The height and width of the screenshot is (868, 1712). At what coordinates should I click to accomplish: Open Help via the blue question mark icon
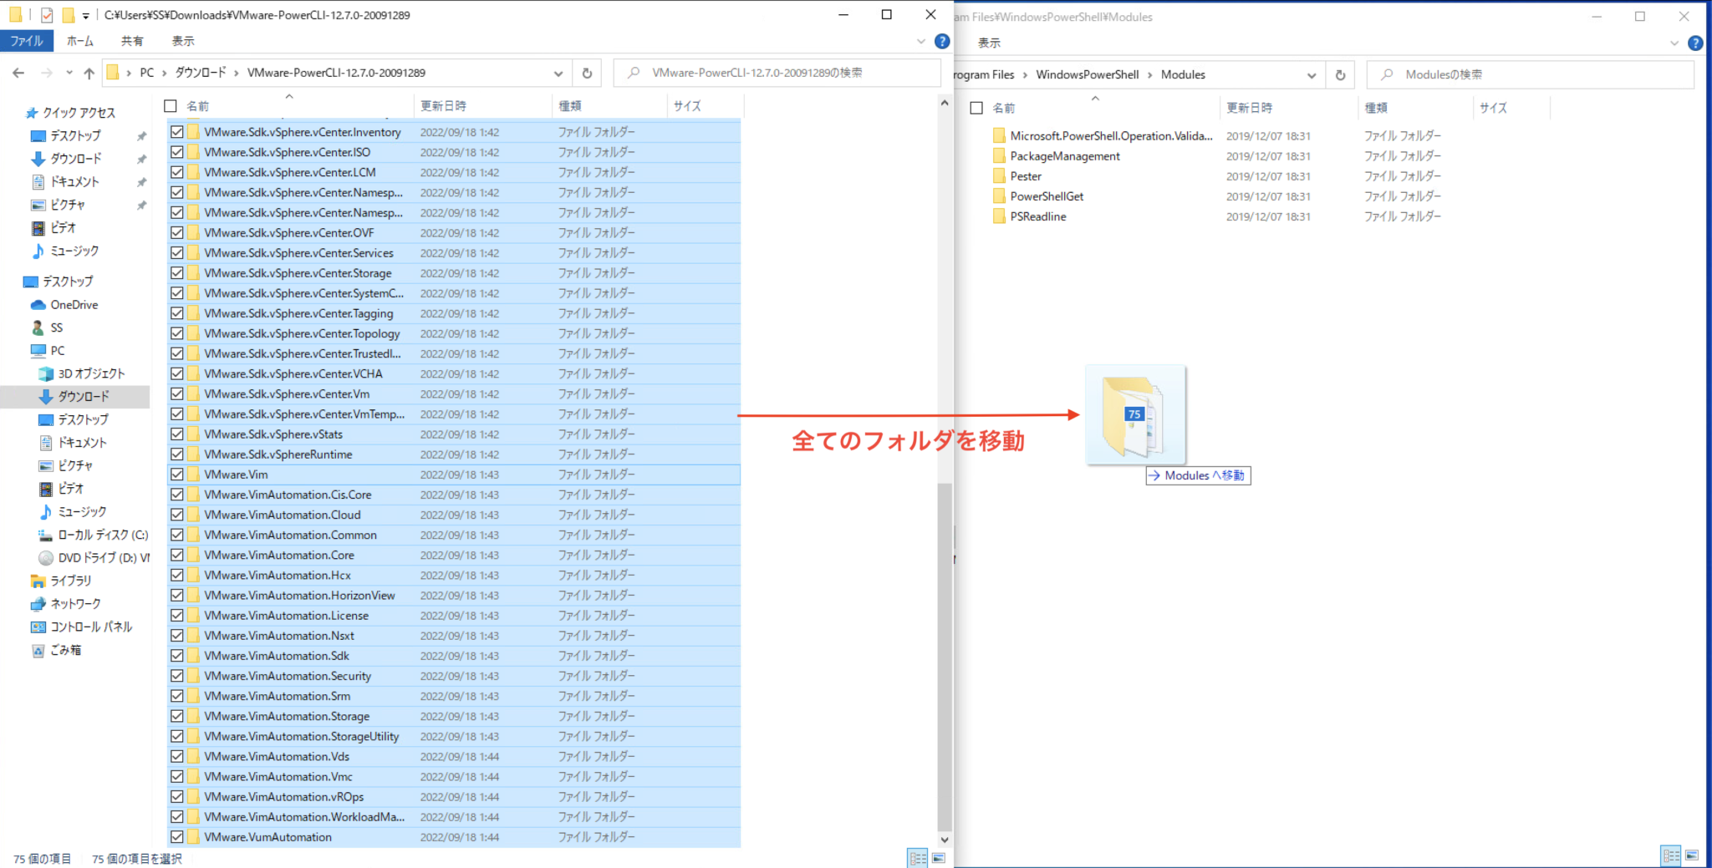941,41
